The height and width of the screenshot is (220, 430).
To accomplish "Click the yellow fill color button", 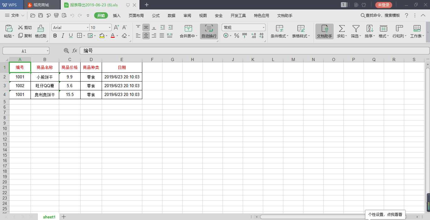I will 102,36.
